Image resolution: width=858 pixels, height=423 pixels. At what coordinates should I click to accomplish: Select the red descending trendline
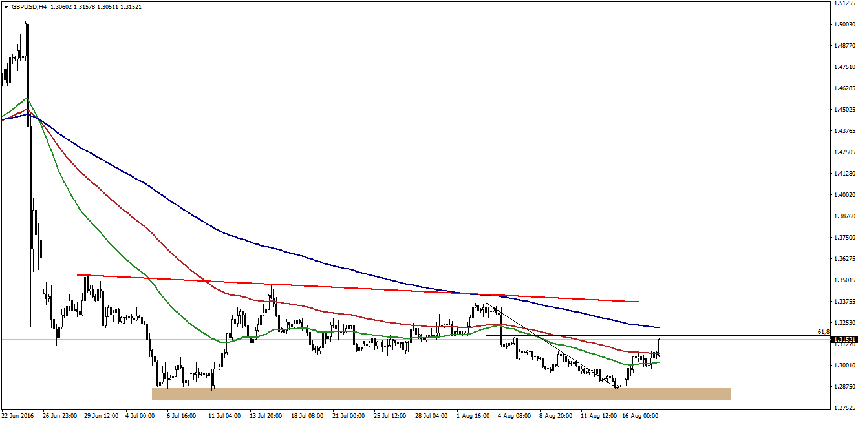tap(358, 288)
